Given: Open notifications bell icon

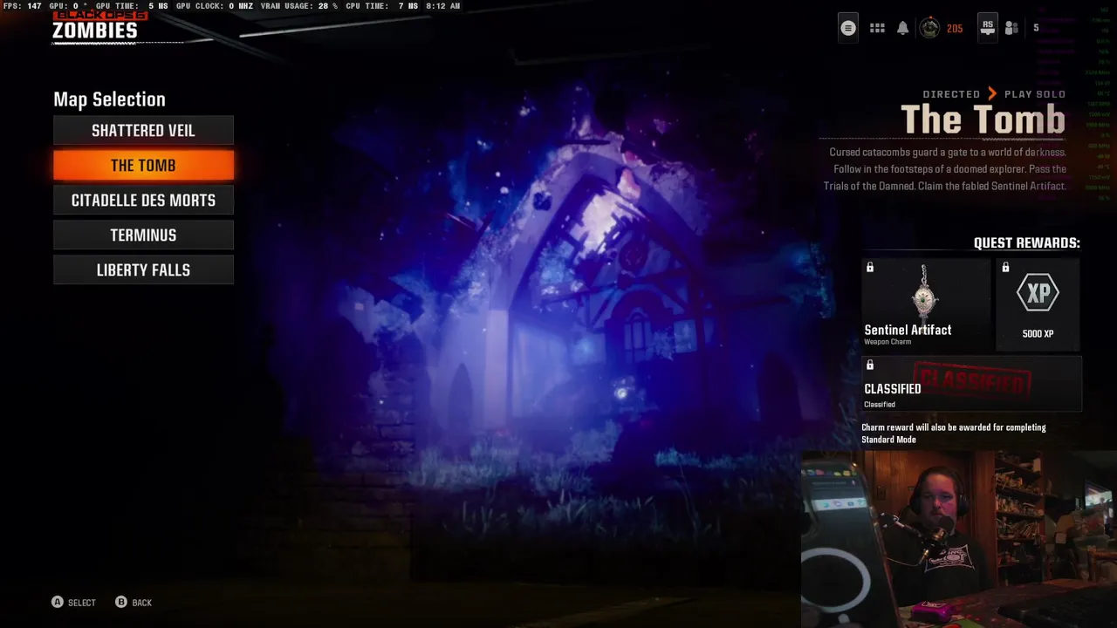Looking at the screenshot, I should (x=903, y=28).
